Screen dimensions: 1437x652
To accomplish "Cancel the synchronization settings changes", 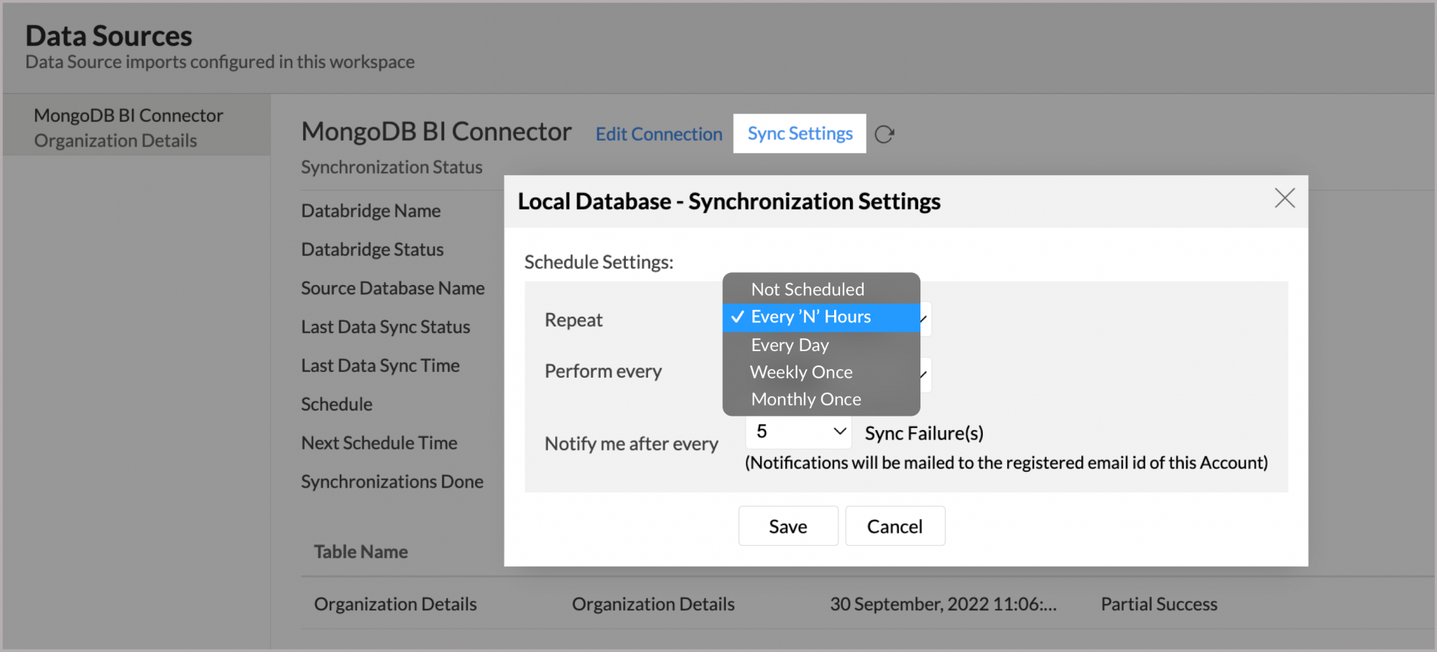I will [895, 526].
